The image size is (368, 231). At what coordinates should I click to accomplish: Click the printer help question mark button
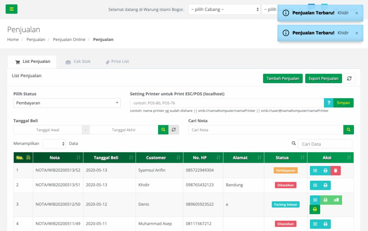point(328,103)
